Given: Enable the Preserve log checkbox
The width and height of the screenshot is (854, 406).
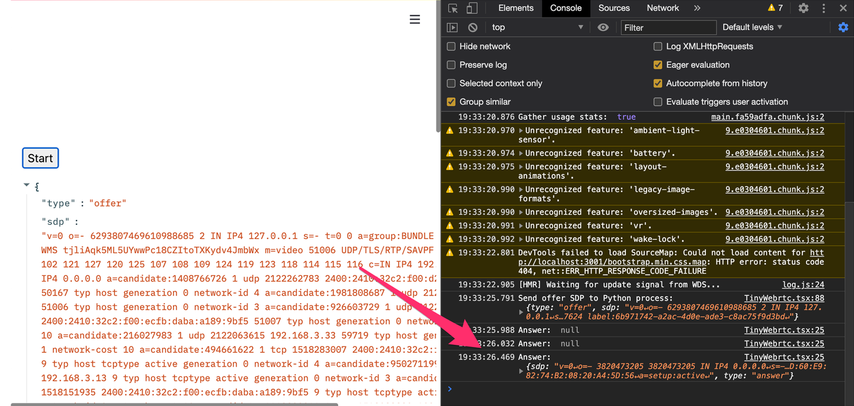Looking at the screenshot, I should [x=451, y=65].
